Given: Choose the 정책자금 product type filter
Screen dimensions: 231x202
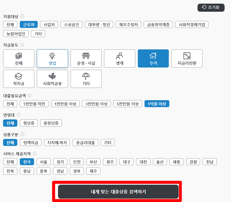Looking at the screenshot, I should (x=31, y=142).
